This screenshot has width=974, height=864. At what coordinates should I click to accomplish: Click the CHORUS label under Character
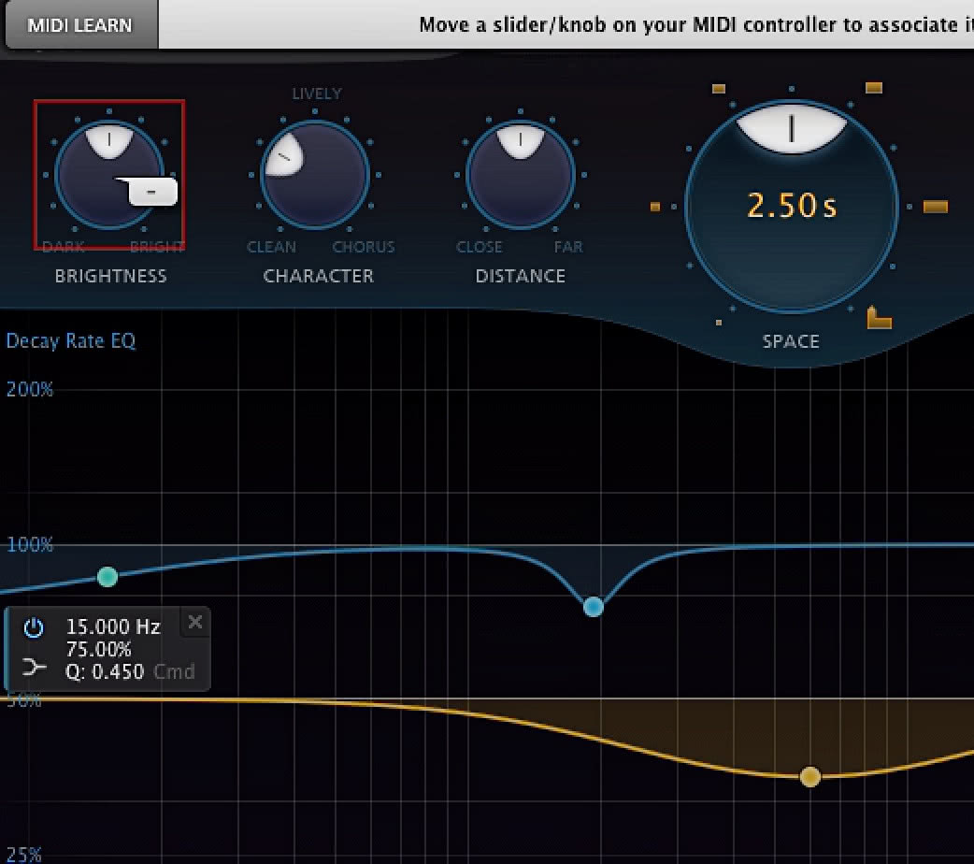(364, 247)
